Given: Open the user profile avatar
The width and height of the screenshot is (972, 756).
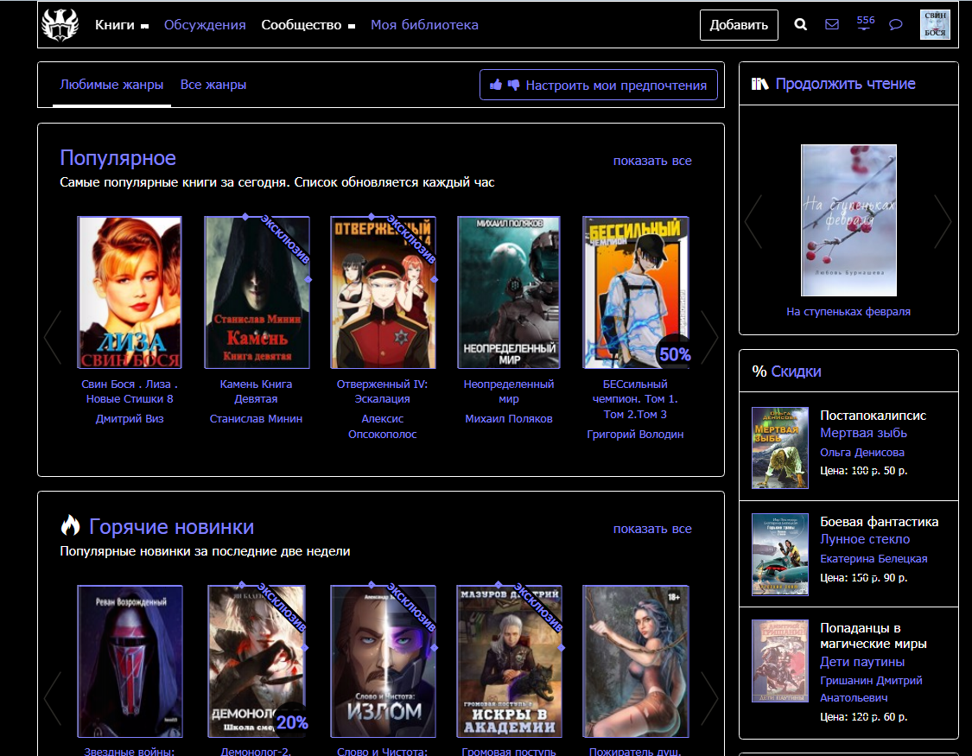Looking at the screenshot, I should [x=935, y=25].
